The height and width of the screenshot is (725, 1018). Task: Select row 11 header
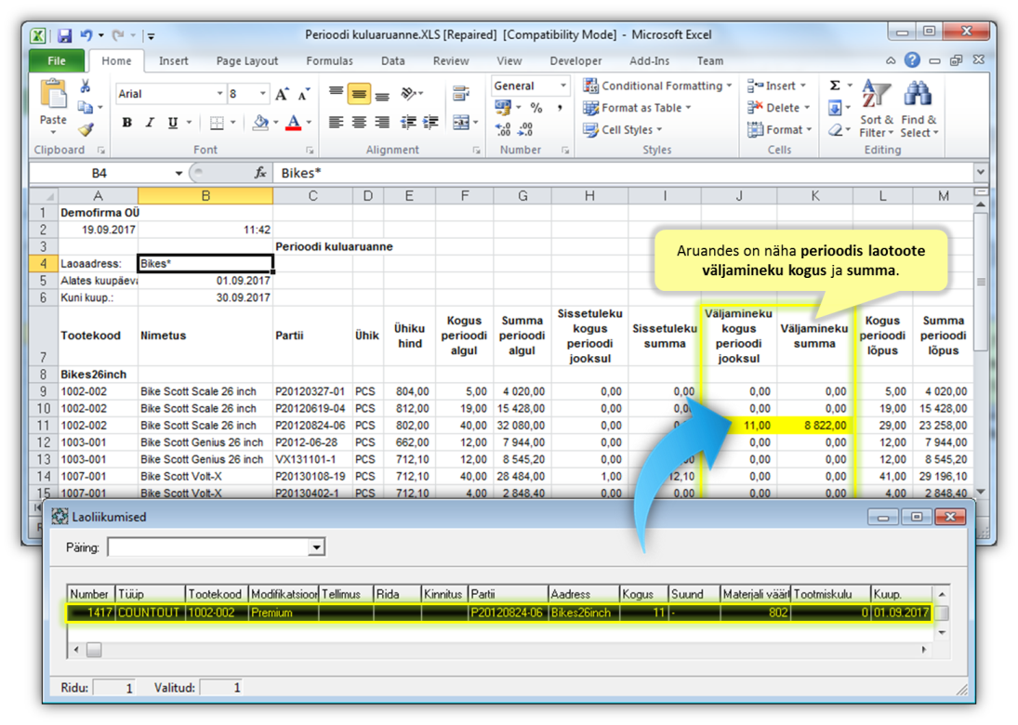coord(44,426)
